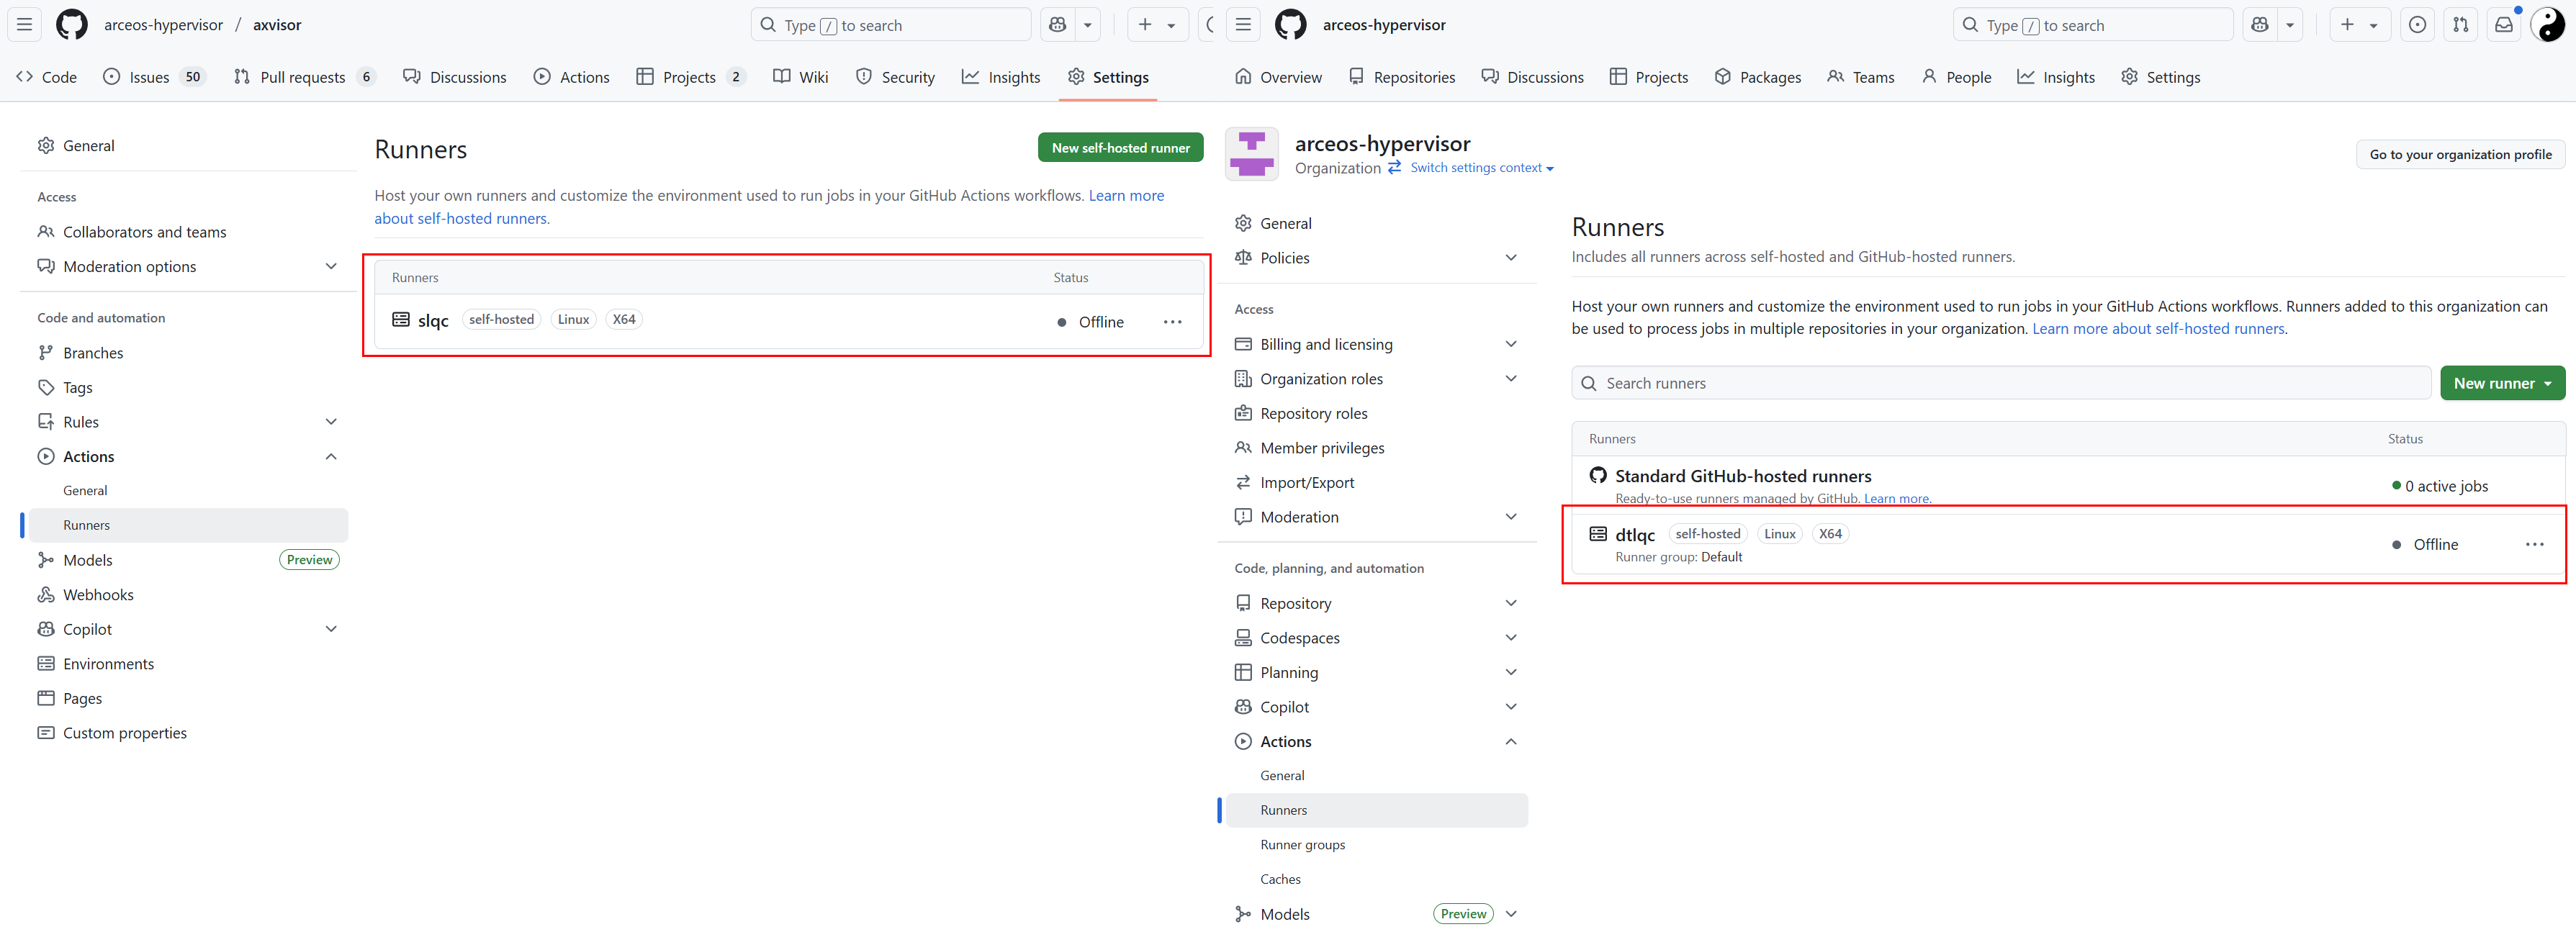Viewport: 2576px width, 932px height.
Task: Open the three-dot menu for dtlqc runner
Action: pos(2534,544)
